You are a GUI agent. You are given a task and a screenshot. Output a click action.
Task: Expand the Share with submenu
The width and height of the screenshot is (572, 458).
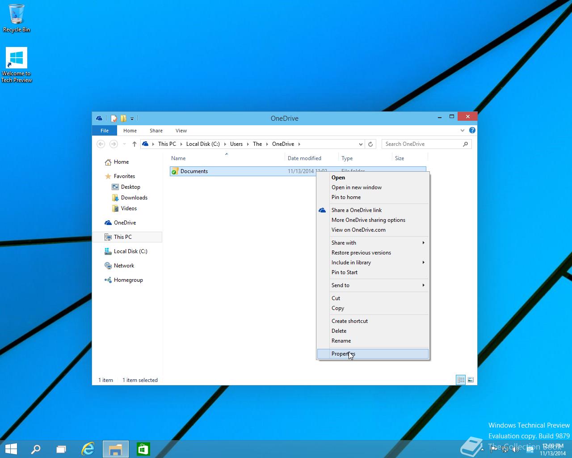click(373, 243)
